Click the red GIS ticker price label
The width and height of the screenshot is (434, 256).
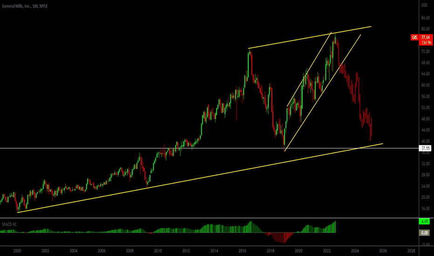point(414,37)
